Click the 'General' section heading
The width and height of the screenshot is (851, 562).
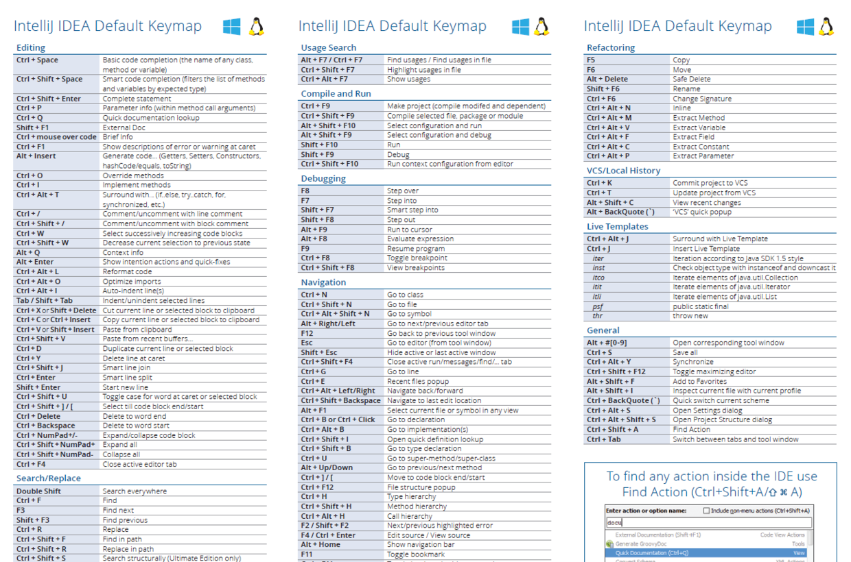tap(603, 330)
